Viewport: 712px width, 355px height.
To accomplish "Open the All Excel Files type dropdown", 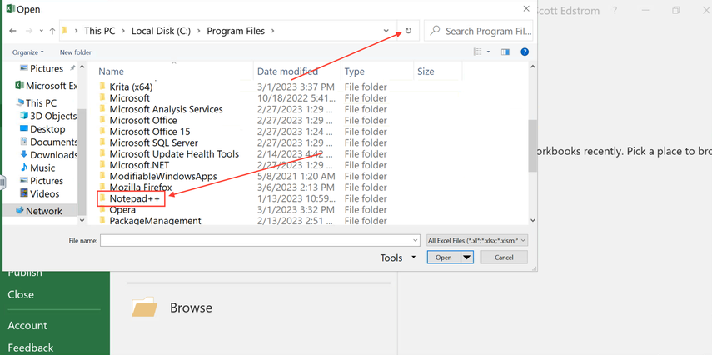I will 476,240.
